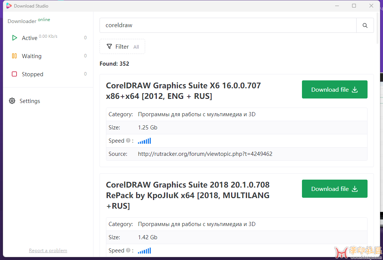Click the 1.42 Gb size value
The image size is (383, 260).
147,237
